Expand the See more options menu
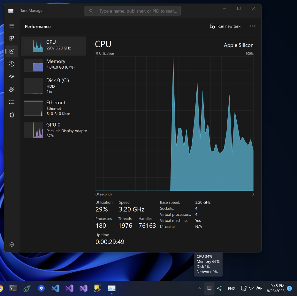Screen dimensions: 297x296 253,26
